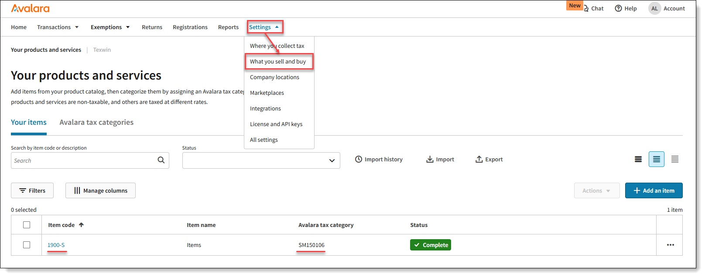Check the box for item 1900-S
The height and width of the screenshot is (277, 705).
click(x=27, y=245)
